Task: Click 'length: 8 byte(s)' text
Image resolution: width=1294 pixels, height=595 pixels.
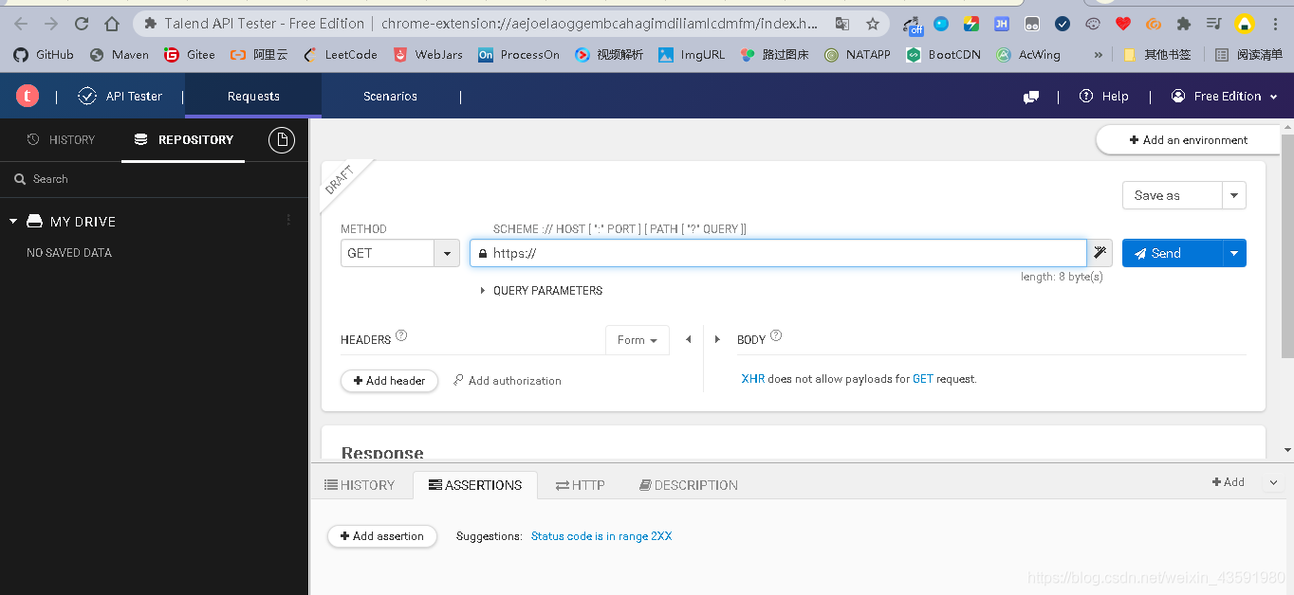Action: 1062,277
